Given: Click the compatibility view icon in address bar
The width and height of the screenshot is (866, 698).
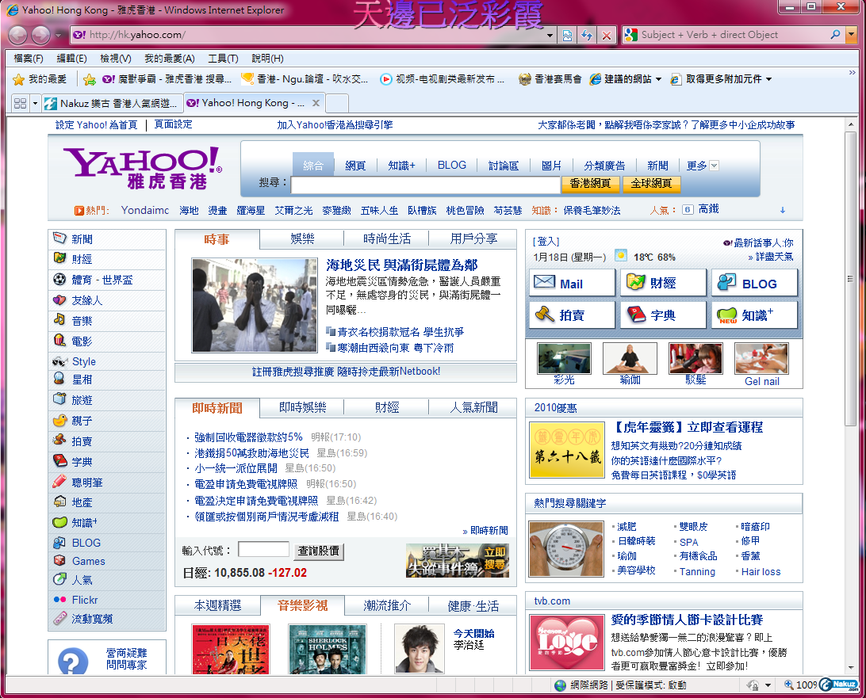Looking at the screenshot, I should point(567,36).
